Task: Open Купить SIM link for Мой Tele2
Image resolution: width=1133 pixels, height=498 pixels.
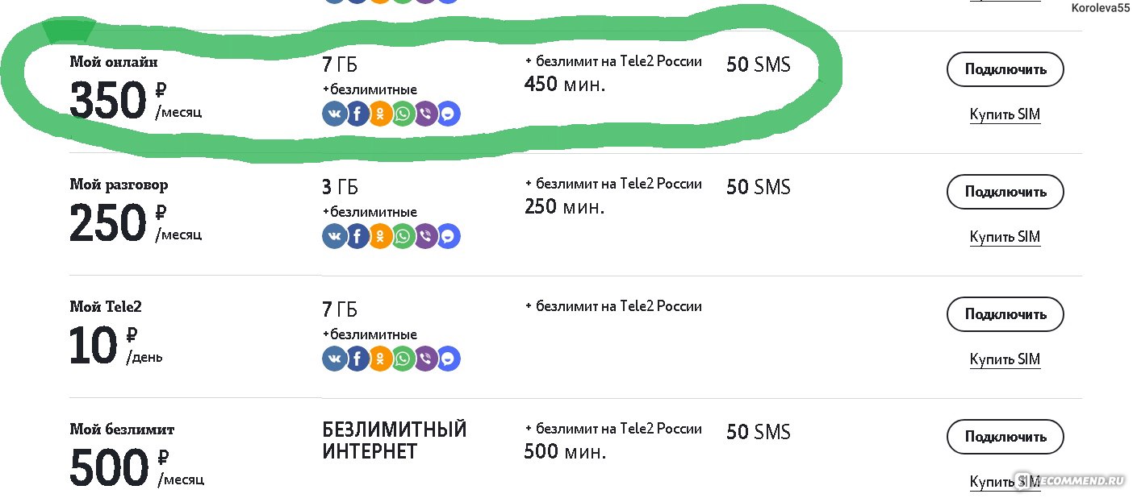Action: (1005, 359)
